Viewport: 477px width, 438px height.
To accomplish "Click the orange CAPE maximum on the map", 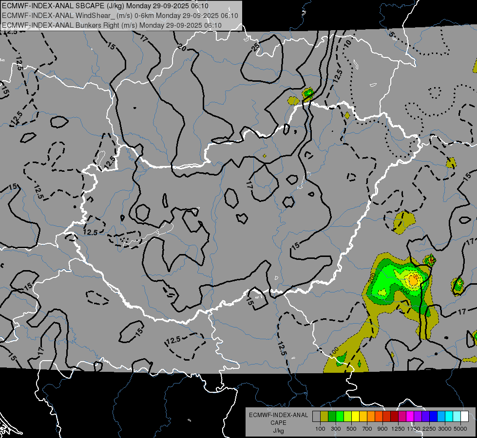I will tap(414, 279).
